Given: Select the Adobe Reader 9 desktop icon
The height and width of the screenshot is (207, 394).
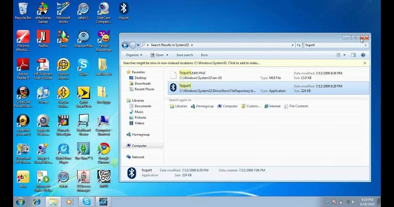Looking at the screenshot, I should coord(23,69).
